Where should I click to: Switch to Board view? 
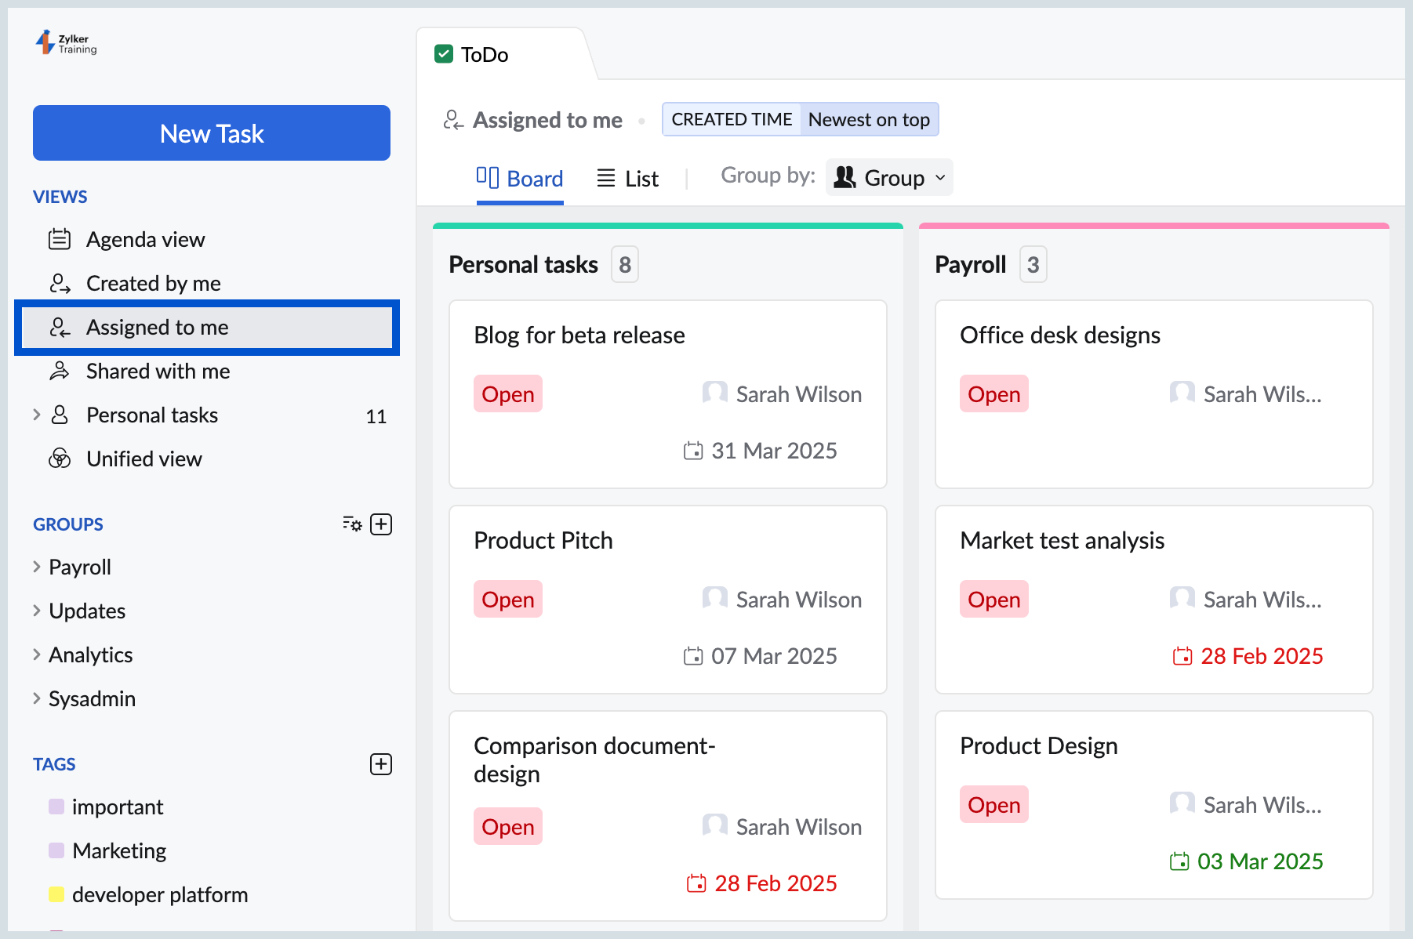[520, 179]
